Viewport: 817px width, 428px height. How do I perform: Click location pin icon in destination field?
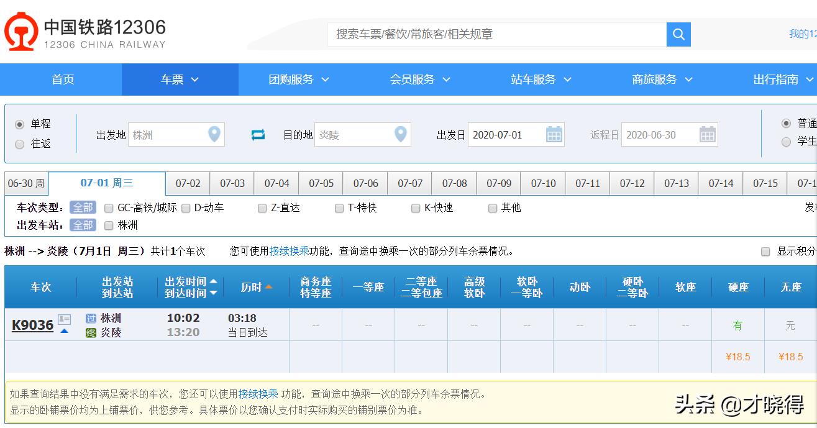coord(401,134)
